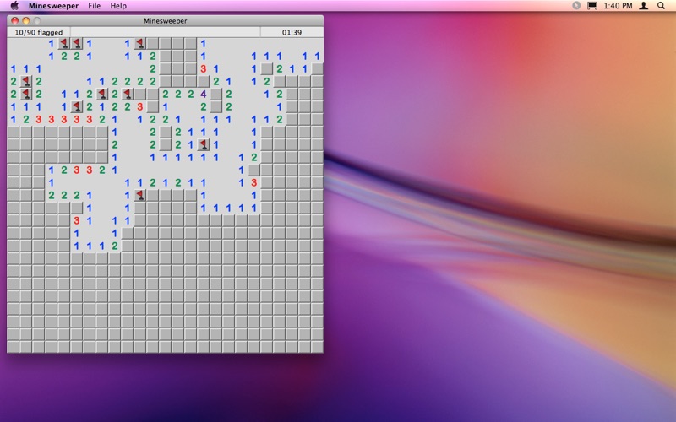Click the Time Machine status icon

[576, 6]
